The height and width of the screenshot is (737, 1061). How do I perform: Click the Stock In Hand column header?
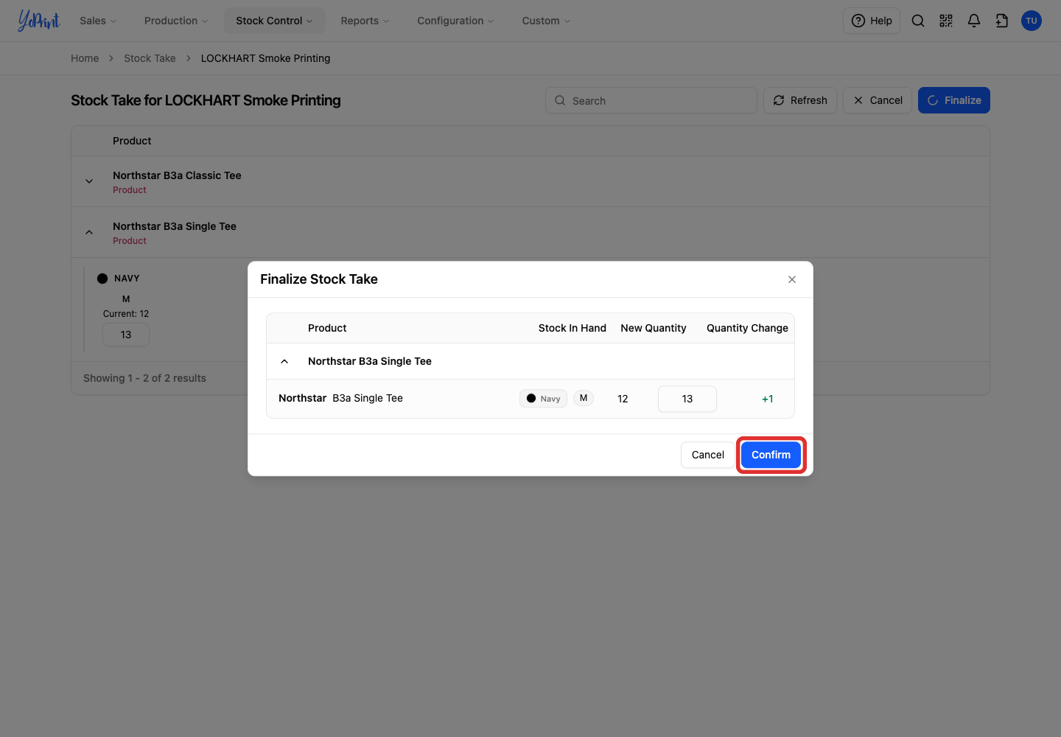(572, 328)
